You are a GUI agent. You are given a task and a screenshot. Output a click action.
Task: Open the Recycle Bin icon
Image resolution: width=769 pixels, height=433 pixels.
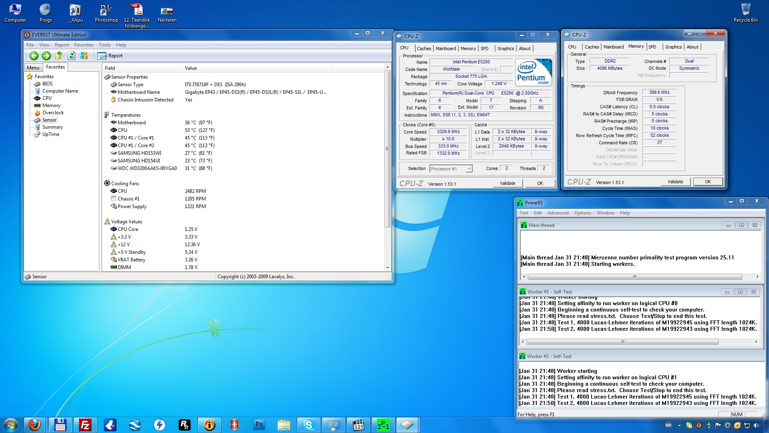[x=745, y=13]
